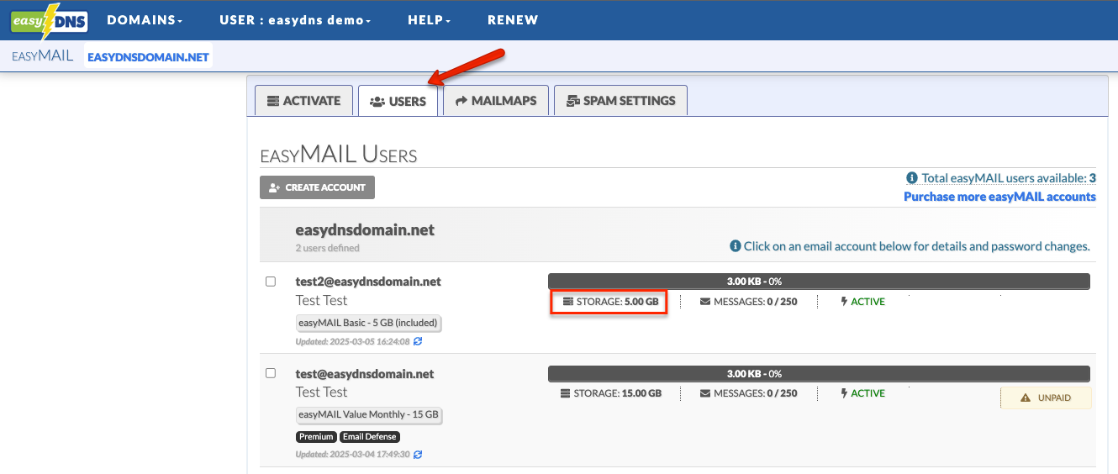Open the USER : easydns demo menu
The image size is (1118, 474).
point(295,20)
